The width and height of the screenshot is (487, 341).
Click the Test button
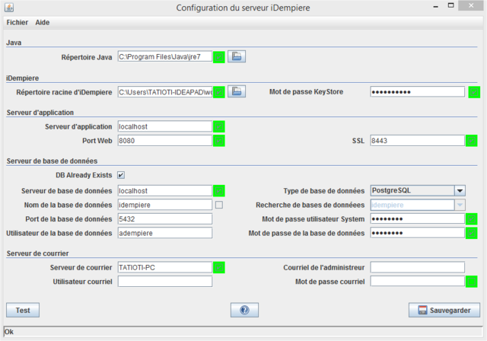click(23, 310)
